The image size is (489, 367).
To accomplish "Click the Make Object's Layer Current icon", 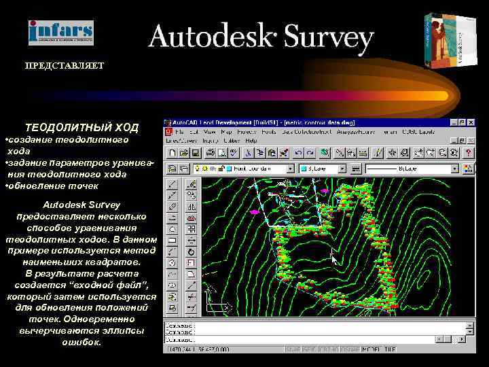I will click(x=172, y=169).
